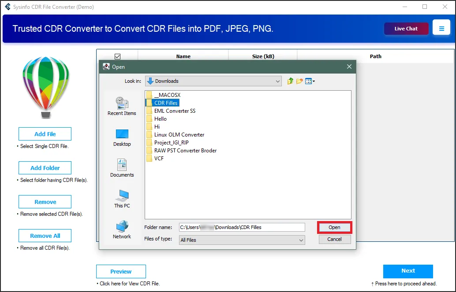The image size is (456, 292).
Task: Select the __MACOSX folder icon
Action: click(149, 95)
